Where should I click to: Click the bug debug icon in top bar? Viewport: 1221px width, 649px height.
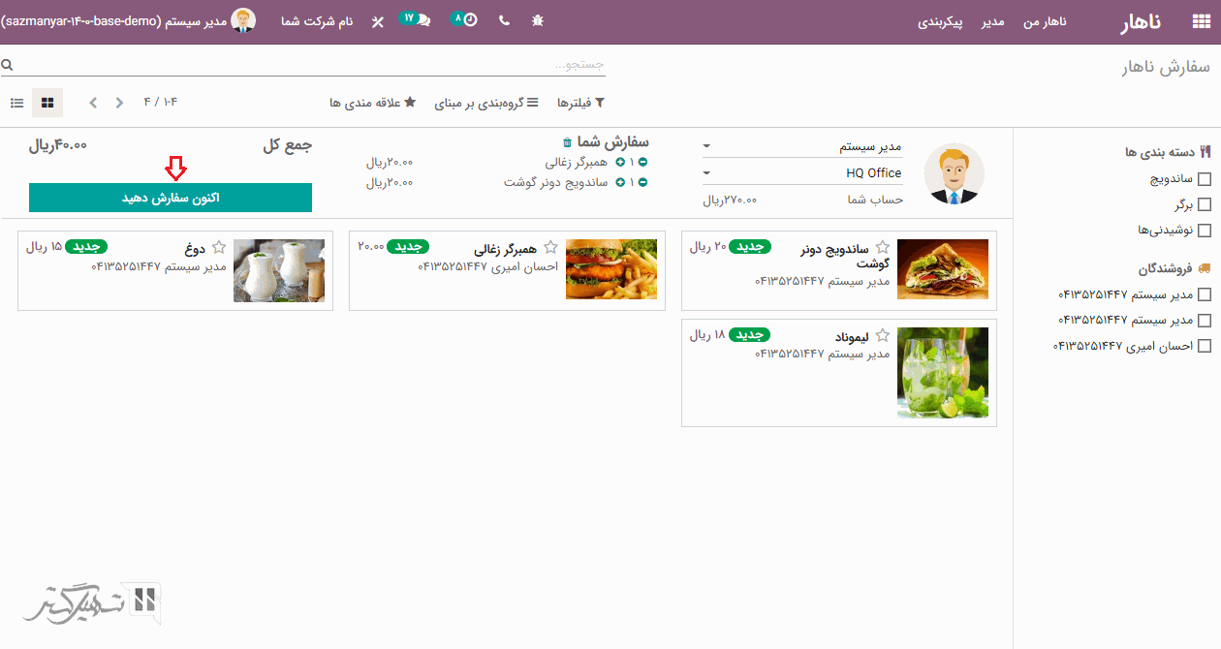pos(538,20)
